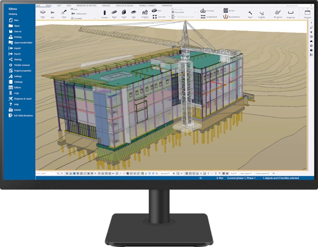Open the Edit ribbon tab
This screenshot has height=247, width=318.
point(59,6)
